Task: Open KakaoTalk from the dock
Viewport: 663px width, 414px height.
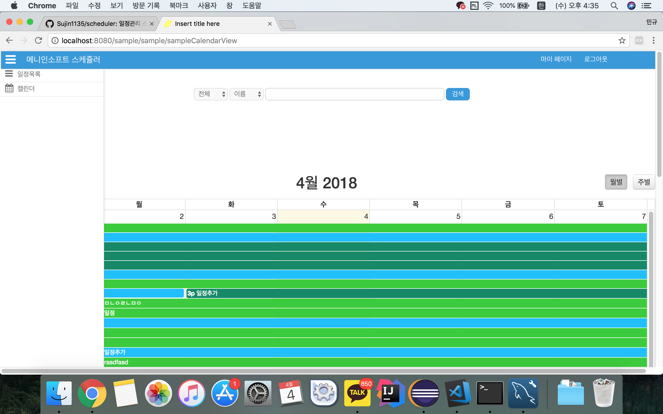Action: pyautogui.click(x=357, y=393)
